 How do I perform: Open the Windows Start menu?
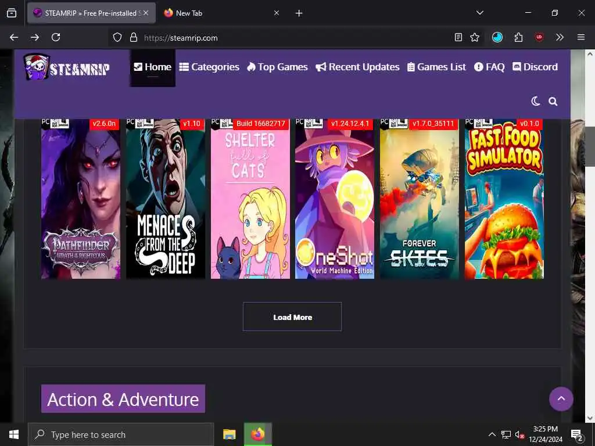click(14, 434)
